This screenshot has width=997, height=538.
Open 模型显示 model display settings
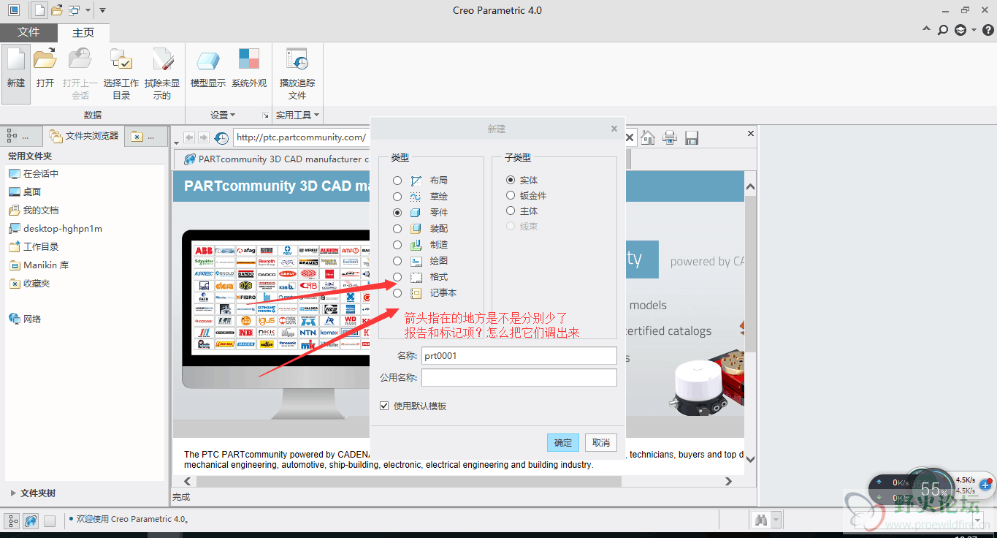(x=208, y=69)
